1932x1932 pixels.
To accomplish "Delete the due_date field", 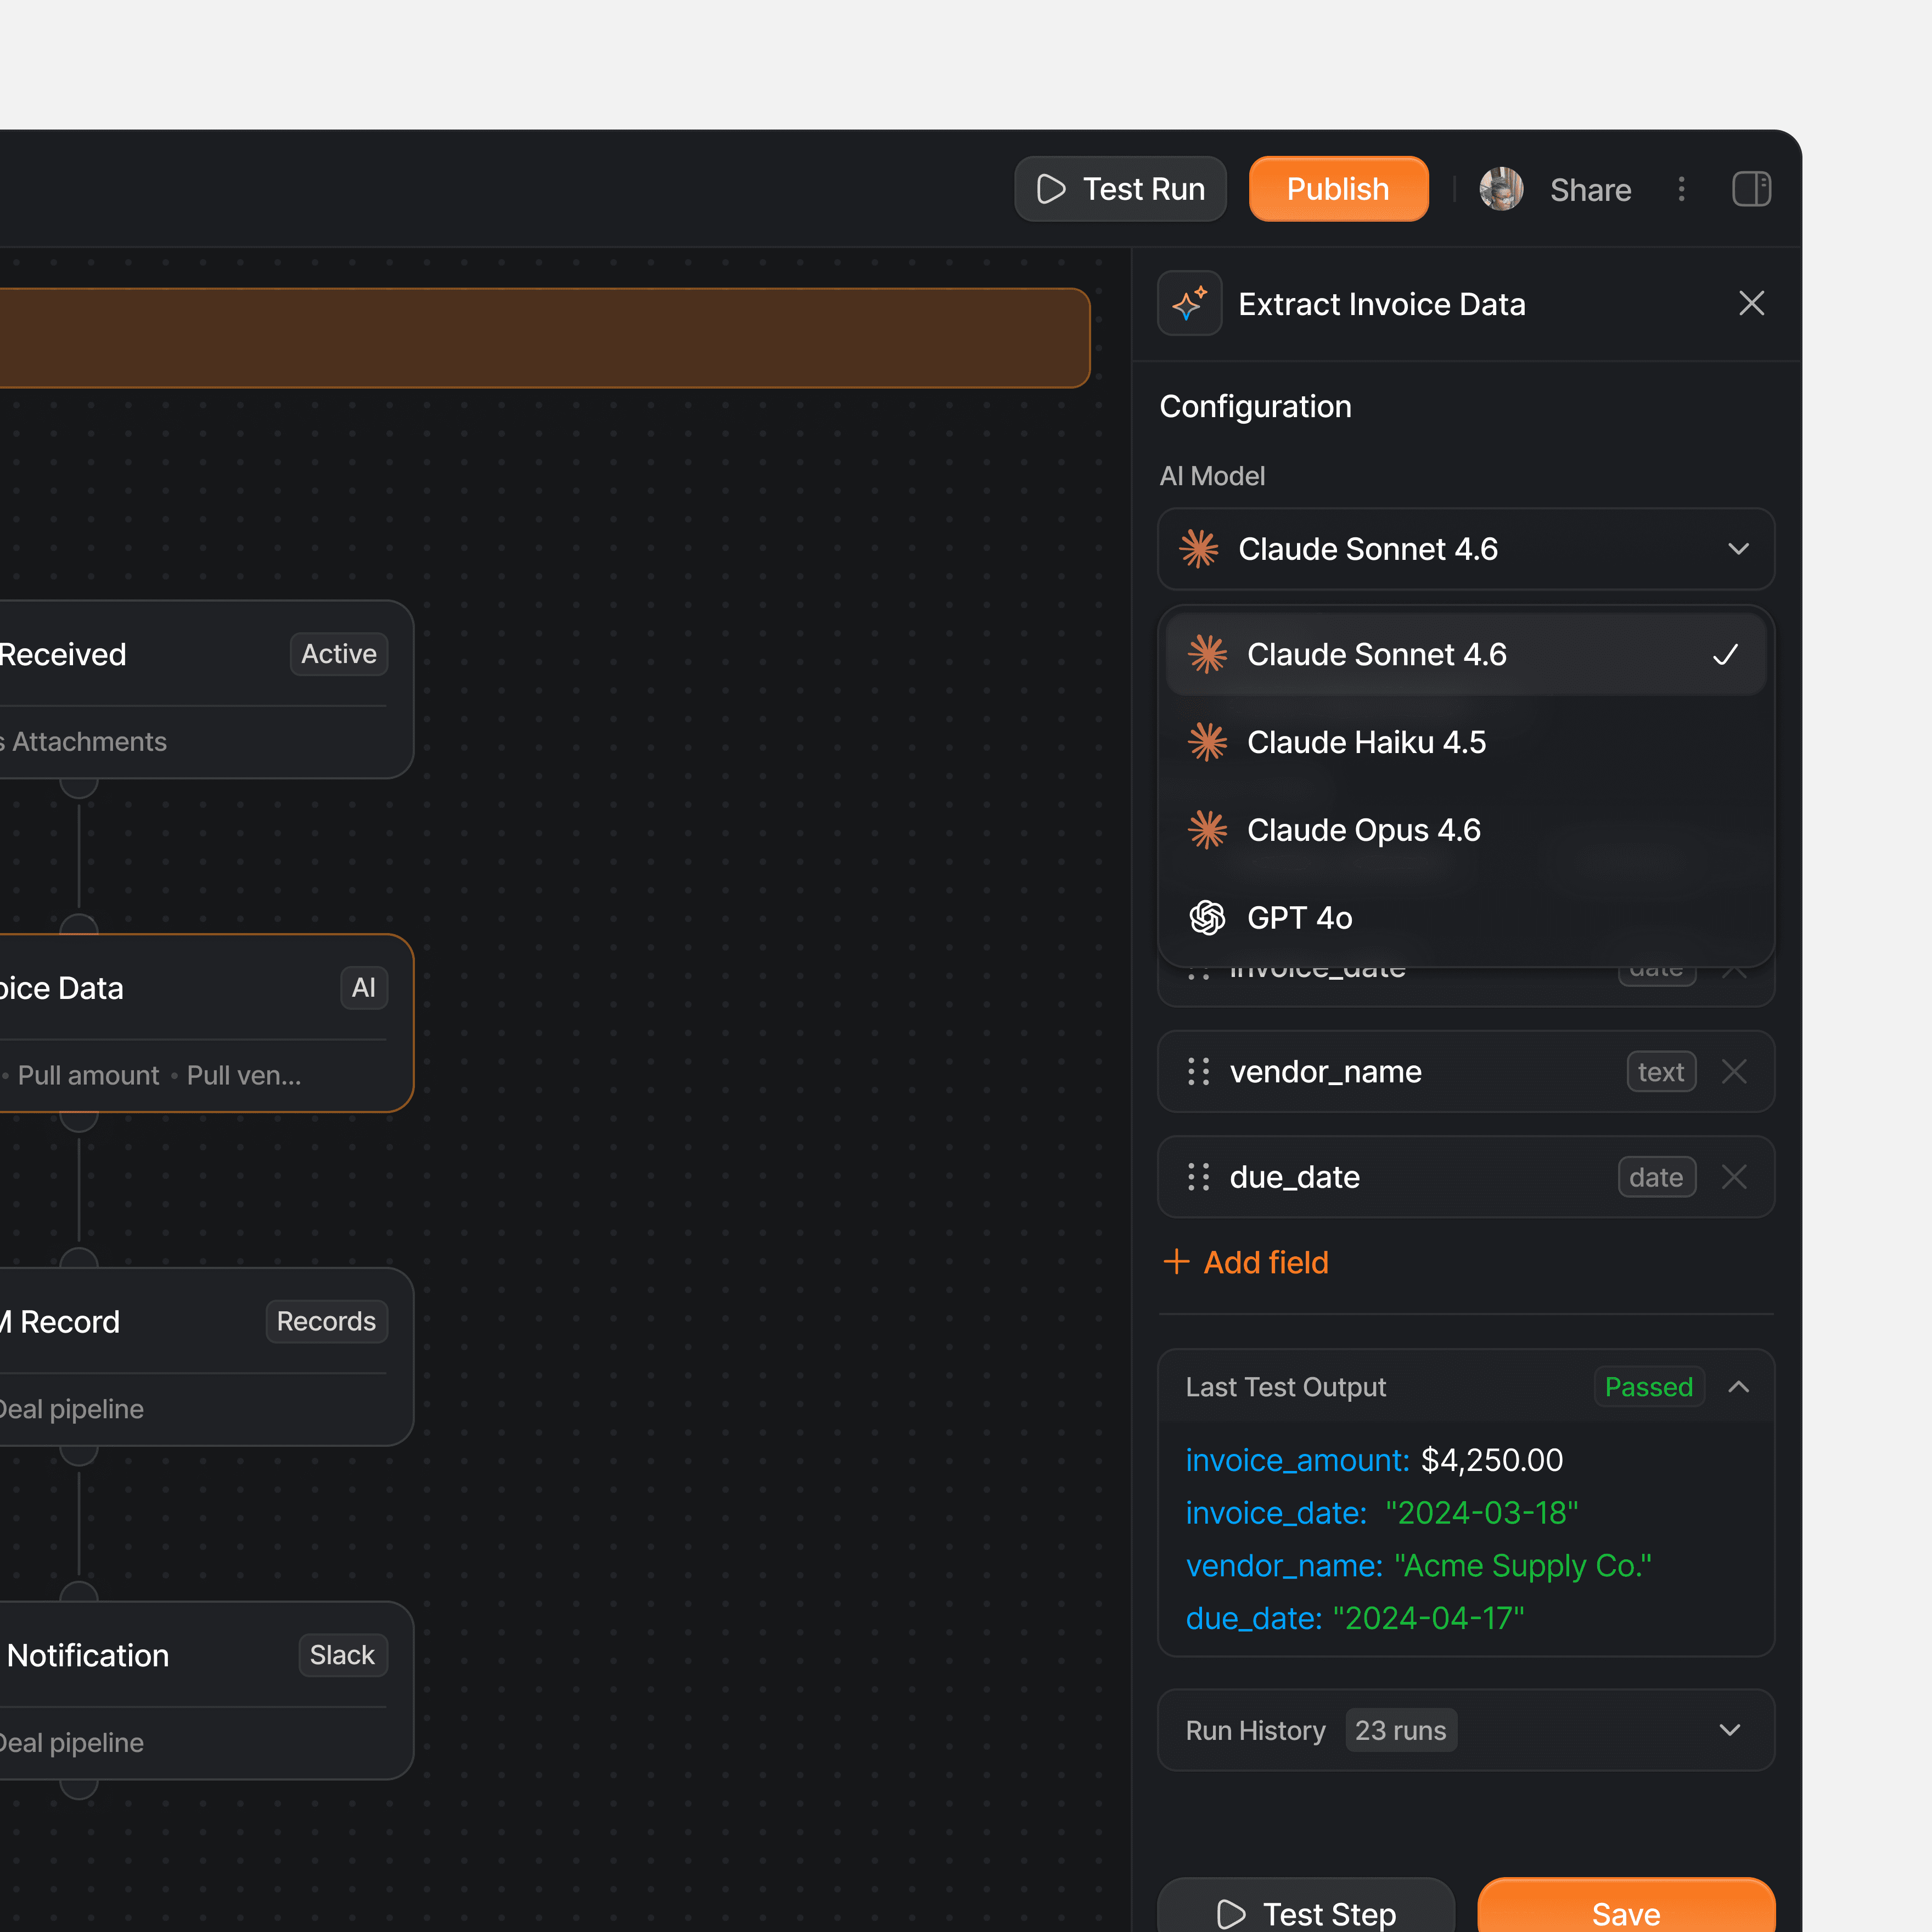I will click(x=1734, y=1177).
